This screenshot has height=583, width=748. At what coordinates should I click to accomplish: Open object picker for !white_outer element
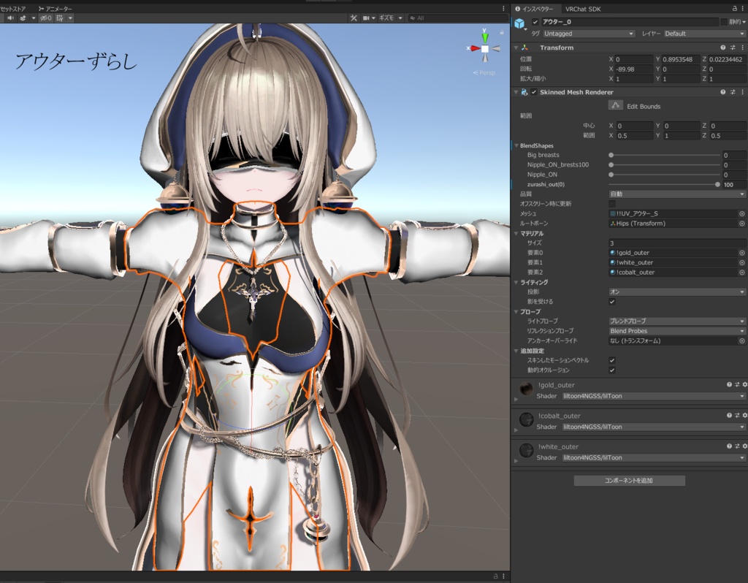coord(742,262)
